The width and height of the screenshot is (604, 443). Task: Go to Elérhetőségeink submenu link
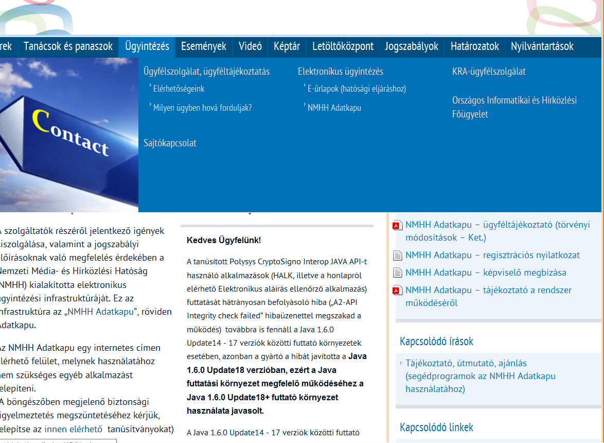pos(179,89)
